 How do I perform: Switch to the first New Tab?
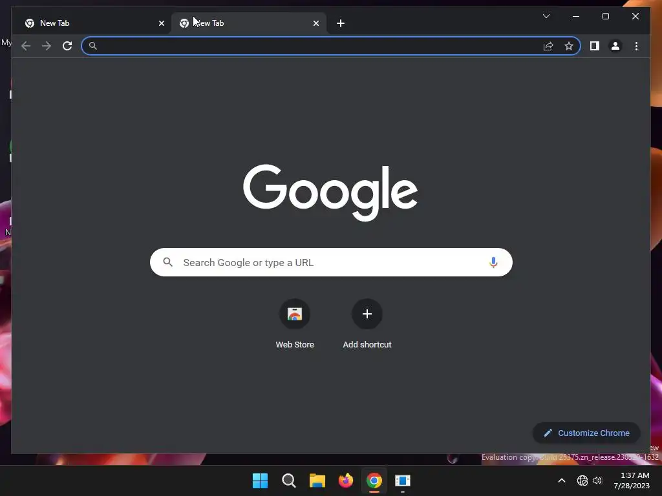coord(91,23)
